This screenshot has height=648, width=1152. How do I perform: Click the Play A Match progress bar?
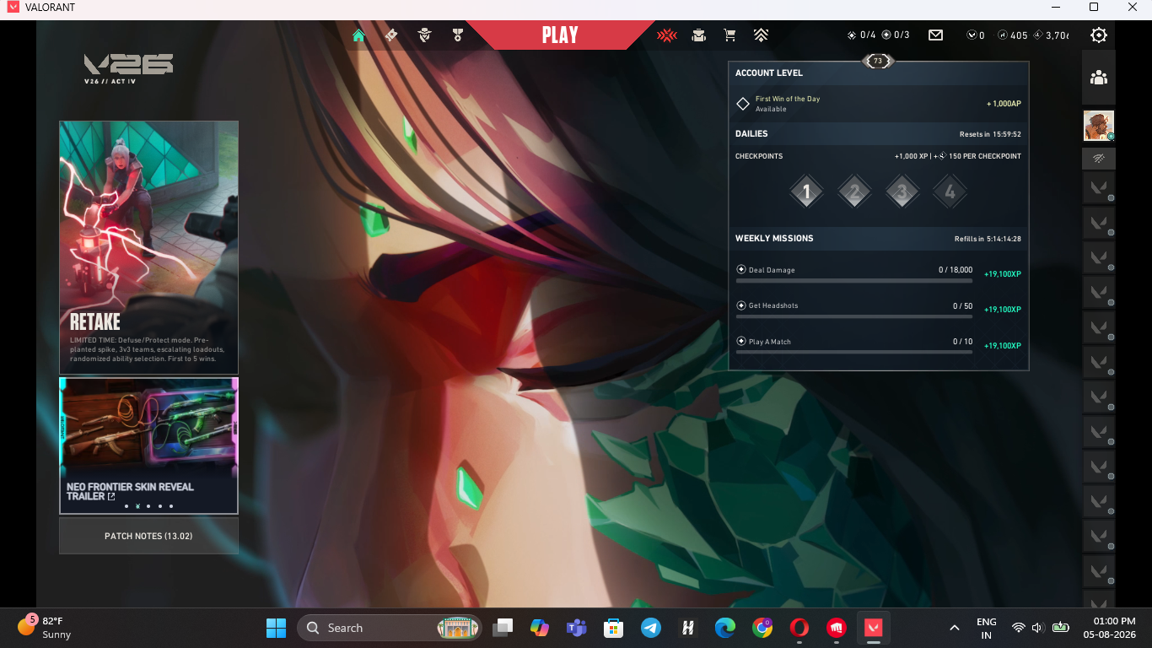(x=854, y=352)
